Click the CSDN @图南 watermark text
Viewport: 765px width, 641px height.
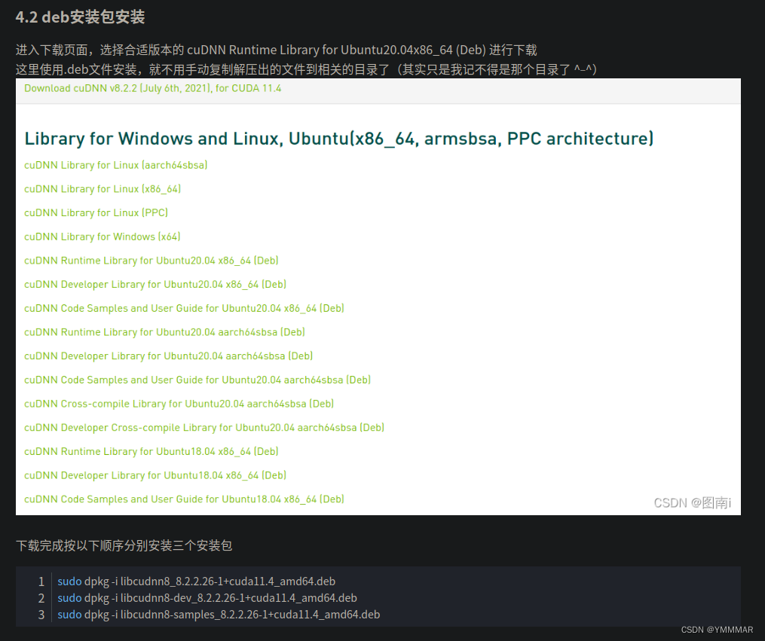pos(692,502)
